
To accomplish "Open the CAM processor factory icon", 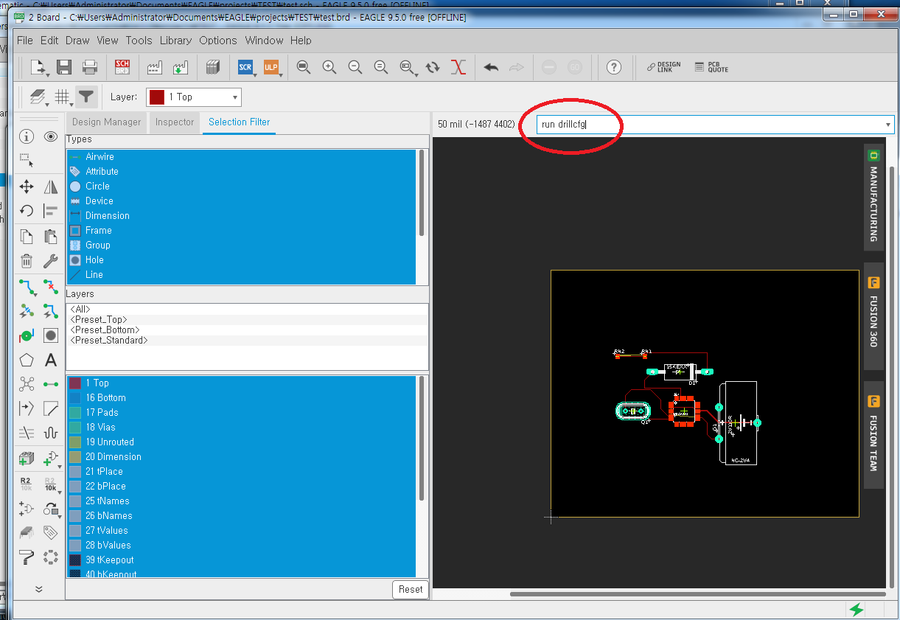I will pyautogui.click(x=155, y=67).
